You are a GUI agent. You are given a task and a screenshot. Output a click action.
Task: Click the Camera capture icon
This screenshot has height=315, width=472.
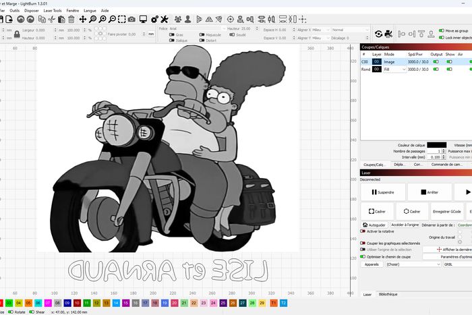click(x=131, y=20)
